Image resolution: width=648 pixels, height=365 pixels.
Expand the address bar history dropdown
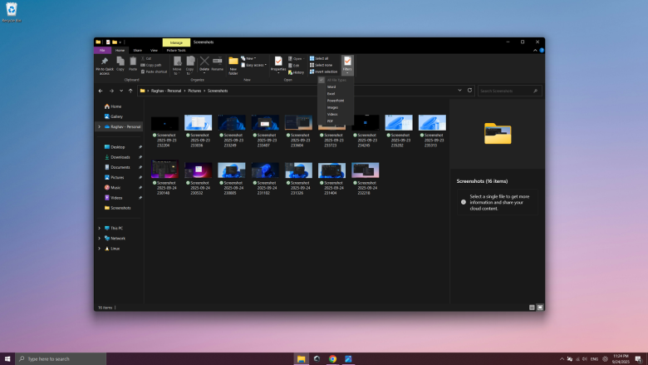click(x=459, y=90)
